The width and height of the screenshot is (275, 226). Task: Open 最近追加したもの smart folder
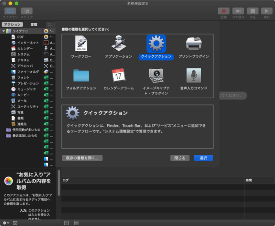point(21,135)
